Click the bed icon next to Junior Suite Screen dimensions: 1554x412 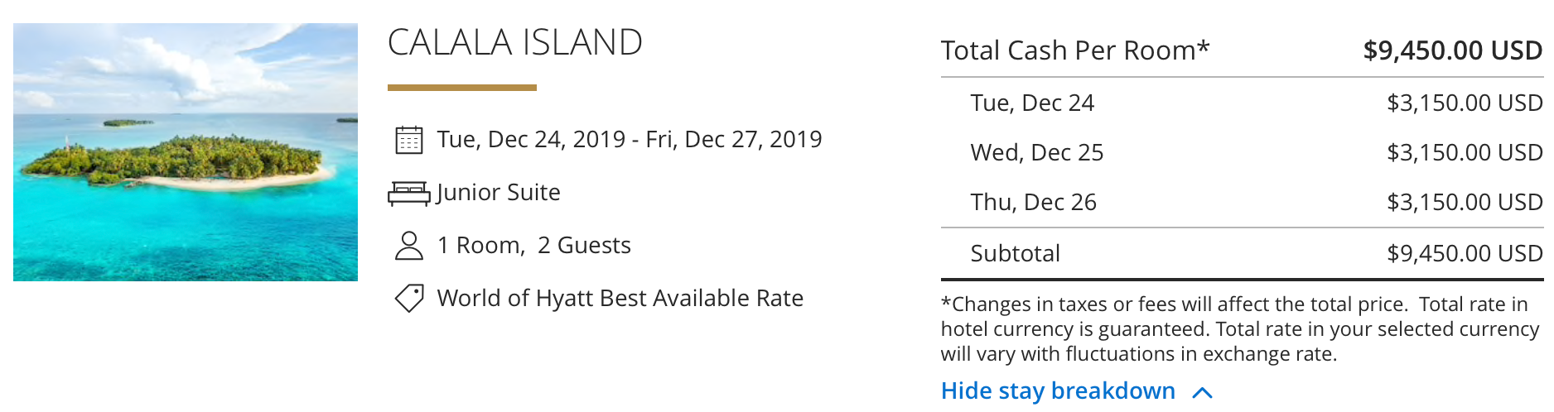point(408,193)
